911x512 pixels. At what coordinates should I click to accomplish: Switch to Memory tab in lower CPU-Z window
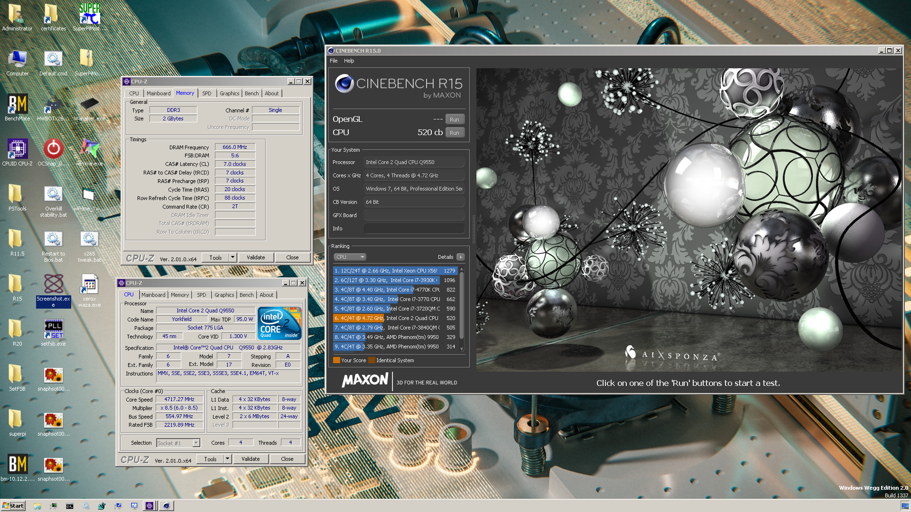click(x=180, y=295)
